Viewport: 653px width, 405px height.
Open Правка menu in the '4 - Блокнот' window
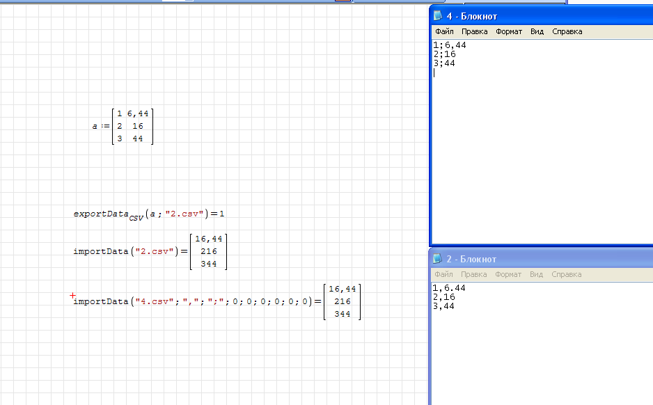click(474, 31)
